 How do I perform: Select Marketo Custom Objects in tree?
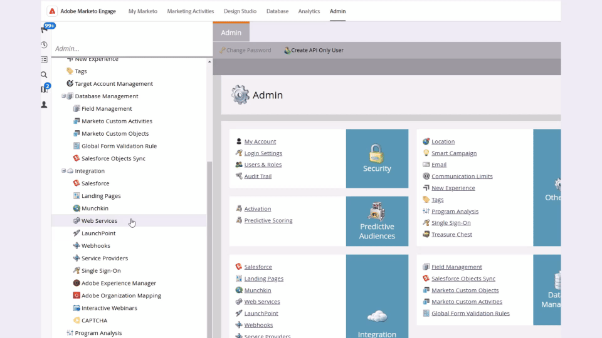point(115,133)
